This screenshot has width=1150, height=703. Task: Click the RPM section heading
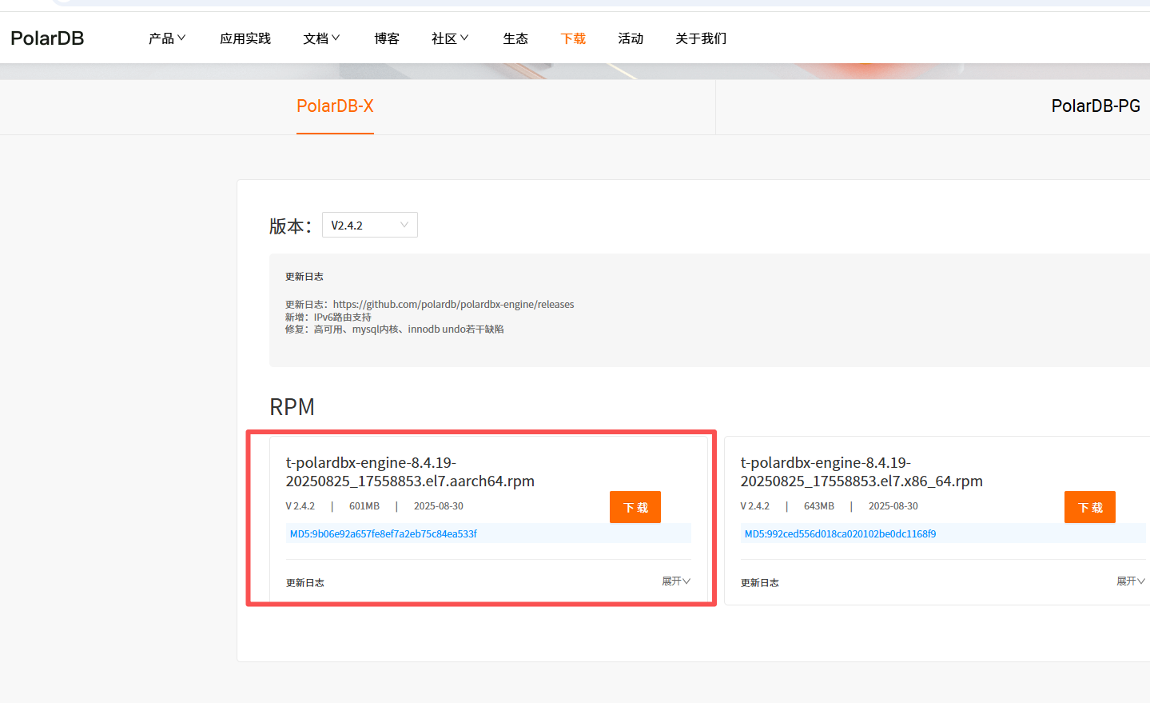click(x=292, y=407)
